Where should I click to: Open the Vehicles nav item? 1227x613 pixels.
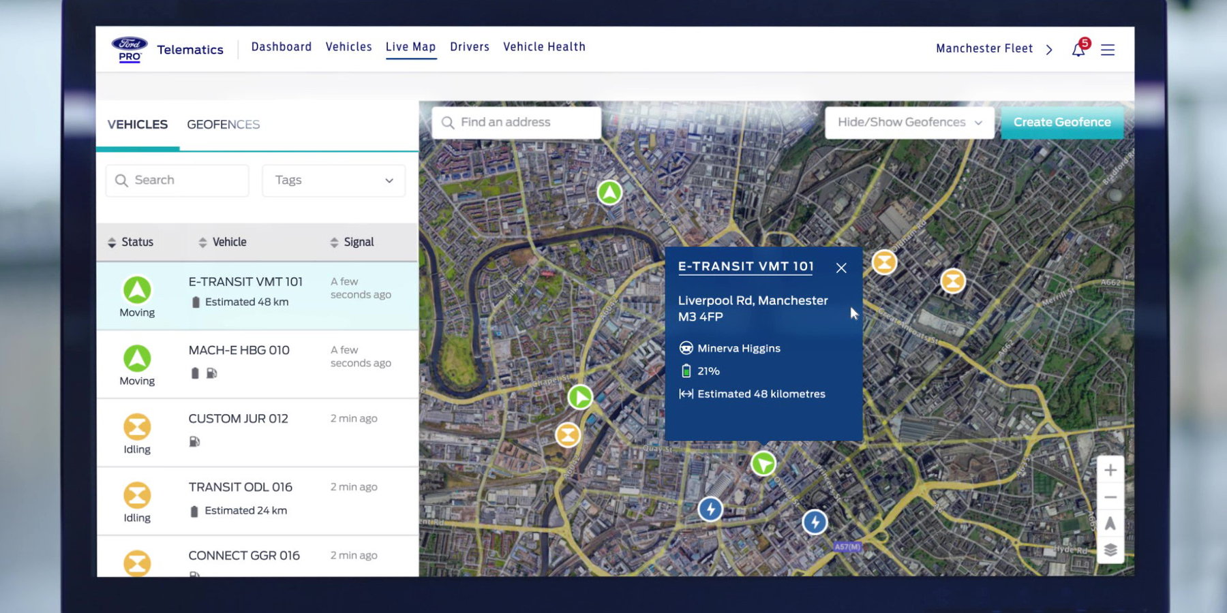348,47
